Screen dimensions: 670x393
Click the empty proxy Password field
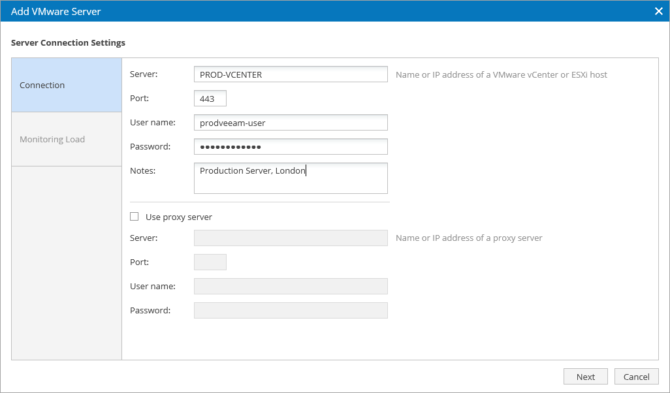(x=291, y=311)
